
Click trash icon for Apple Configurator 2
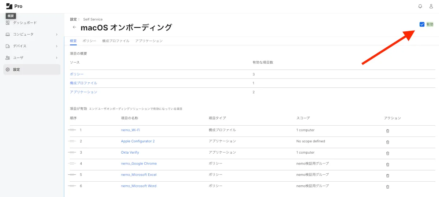pos(388,142)
